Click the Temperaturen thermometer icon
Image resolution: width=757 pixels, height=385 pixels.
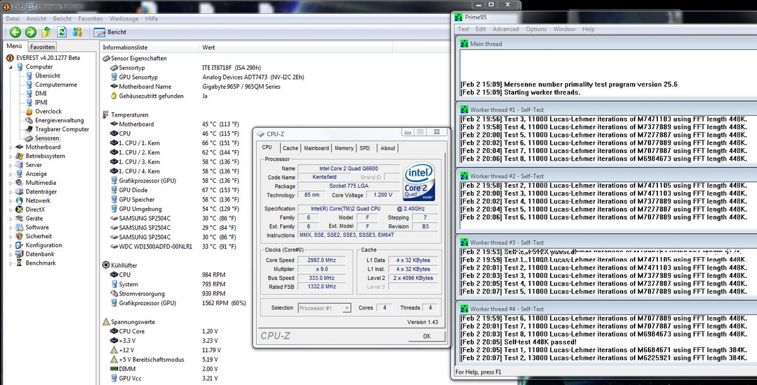pyautogui.click(x=105, y=115)
